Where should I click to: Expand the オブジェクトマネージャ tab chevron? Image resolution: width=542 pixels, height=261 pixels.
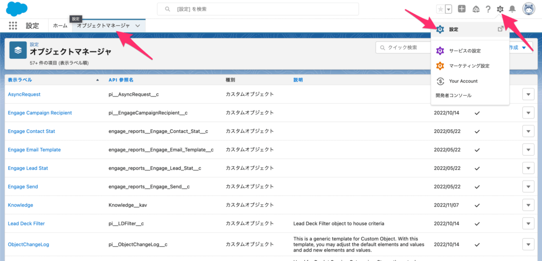[x=138, y=25]
